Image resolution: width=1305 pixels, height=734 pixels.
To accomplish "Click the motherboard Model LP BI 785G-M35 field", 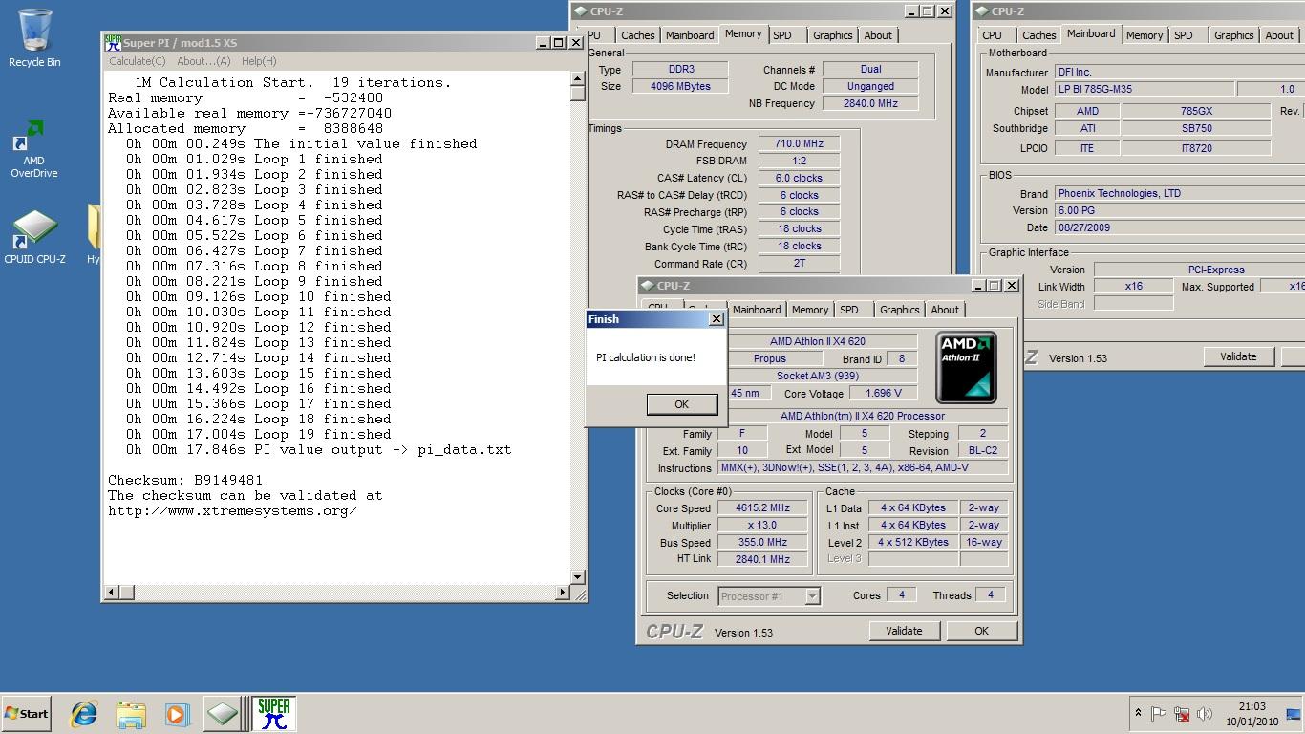I will (1144, 89).
